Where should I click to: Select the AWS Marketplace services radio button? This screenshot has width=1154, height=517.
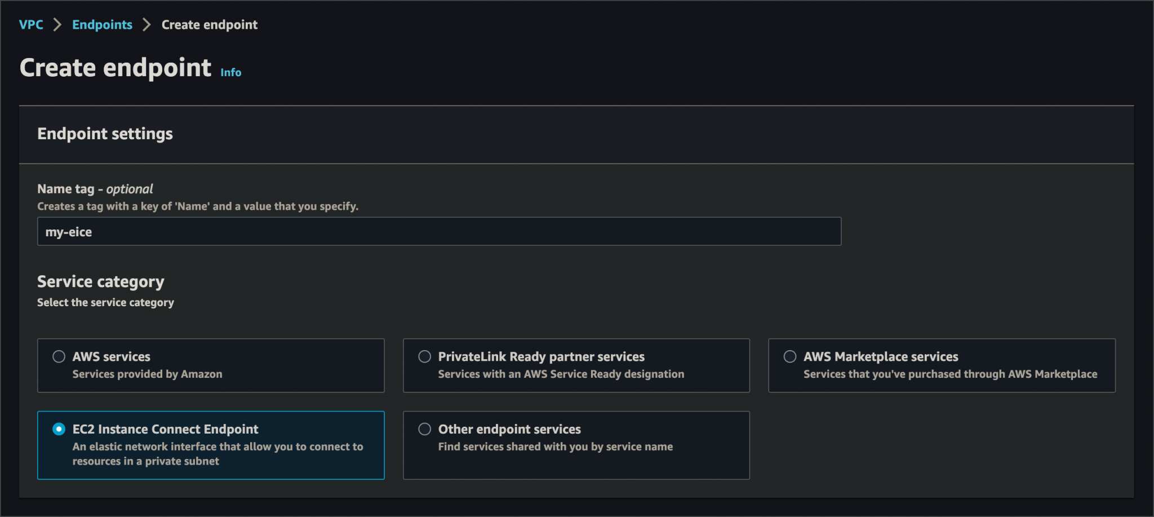(x=789, y=356)
